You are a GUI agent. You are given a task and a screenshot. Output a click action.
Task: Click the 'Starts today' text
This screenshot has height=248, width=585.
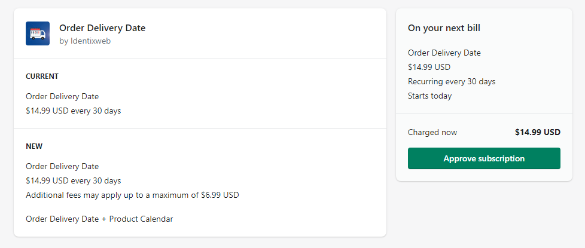click(x=430, y=96)
